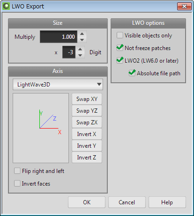Viewport: 194px width, 216px height.
Task: Decrease the Digit value with down arrow
Action: [x=80, y=55]
